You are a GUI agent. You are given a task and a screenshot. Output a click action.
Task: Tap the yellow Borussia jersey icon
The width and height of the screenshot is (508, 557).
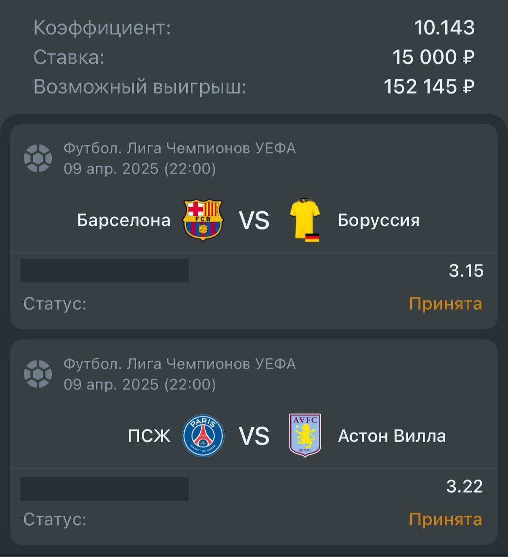click(305, 220)
